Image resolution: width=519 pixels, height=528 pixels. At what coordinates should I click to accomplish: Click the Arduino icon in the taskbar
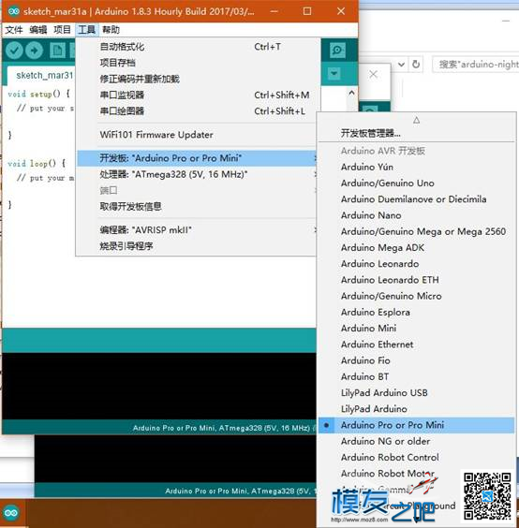[11, 513]
